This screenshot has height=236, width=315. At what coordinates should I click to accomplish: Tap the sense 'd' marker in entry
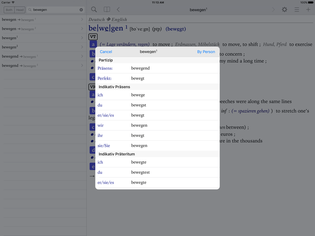(93, 150)
